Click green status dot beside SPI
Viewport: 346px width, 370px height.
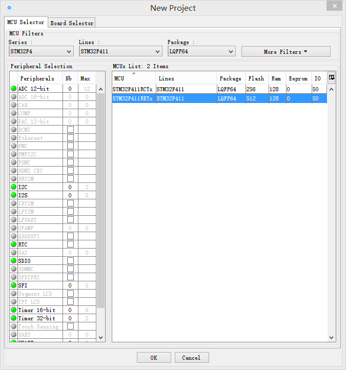coord(13,285)
